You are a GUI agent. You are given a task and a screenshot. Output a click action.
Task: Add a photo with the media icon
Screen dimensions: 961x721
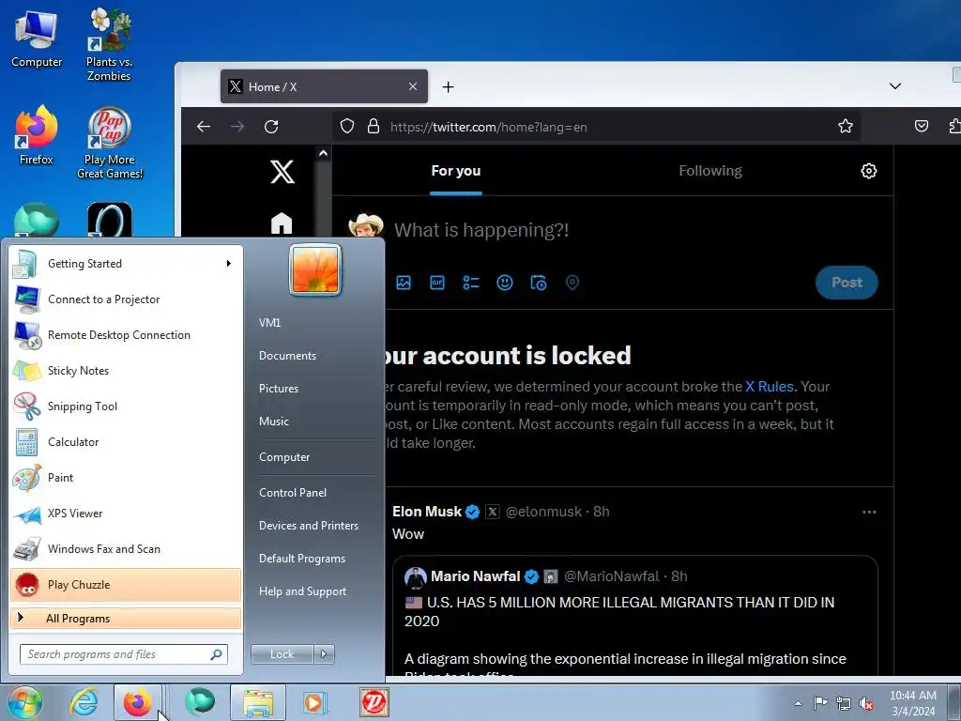pos(404,283)
